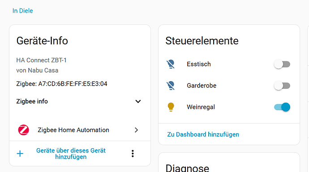Turn on the Esstisch switch

(x=282, y=64)
